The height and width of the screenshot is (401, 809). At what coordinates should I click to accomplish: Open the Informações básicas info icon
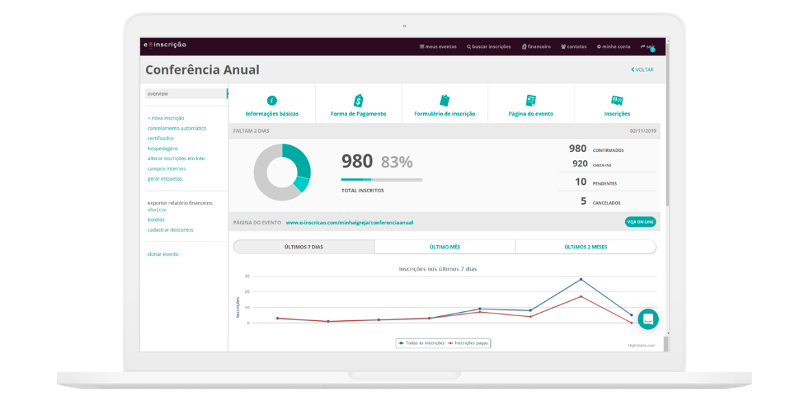click(272, 101)
